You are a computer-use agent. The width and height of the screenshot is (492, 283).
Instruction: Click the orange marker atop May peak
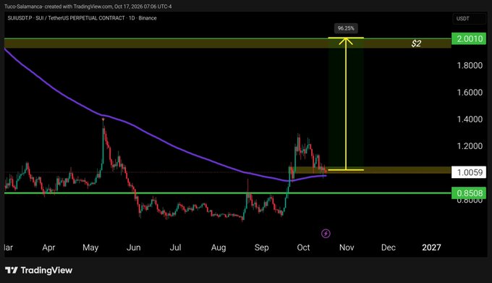click(103, 119)
